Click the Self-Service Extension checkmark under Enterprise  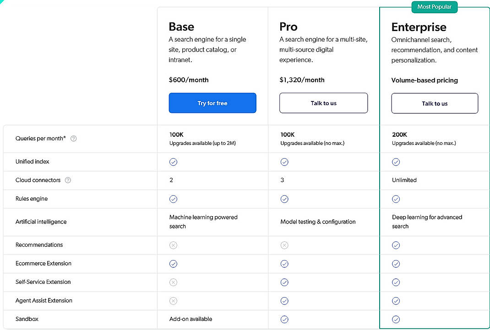396,282
